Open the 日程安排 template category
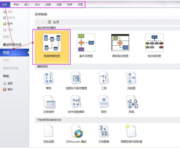The height and width of the screenshot is (148, 180). (49, 104)
